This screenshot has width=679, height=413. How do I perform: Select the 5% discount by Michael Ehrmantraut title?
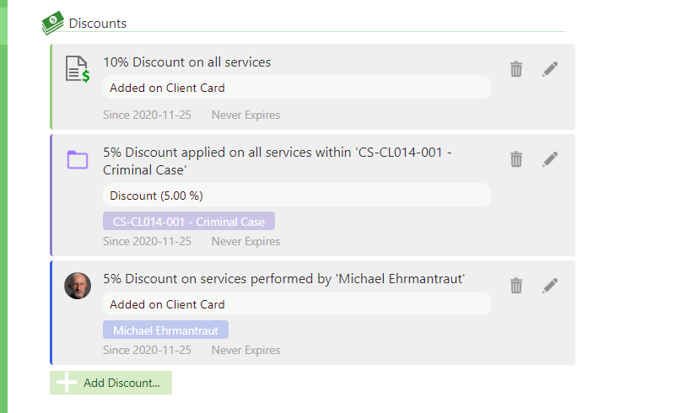tap(283, 279)
